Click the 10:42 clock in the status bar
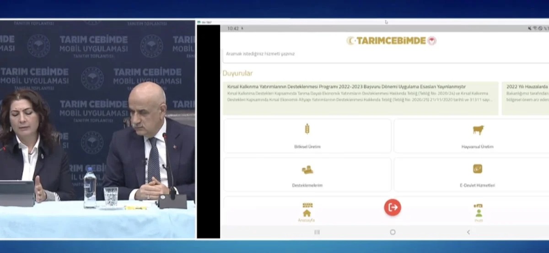This screenshot has width=549, height=253. tap(233, 28)
